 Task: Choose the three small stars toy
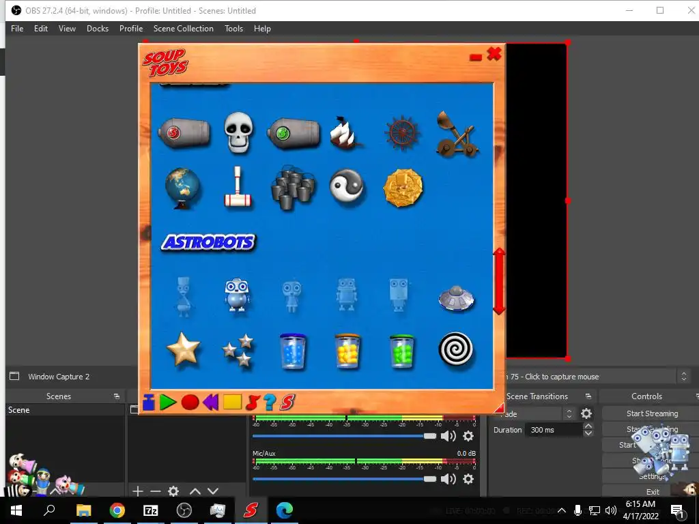click(x=238, y=350)
